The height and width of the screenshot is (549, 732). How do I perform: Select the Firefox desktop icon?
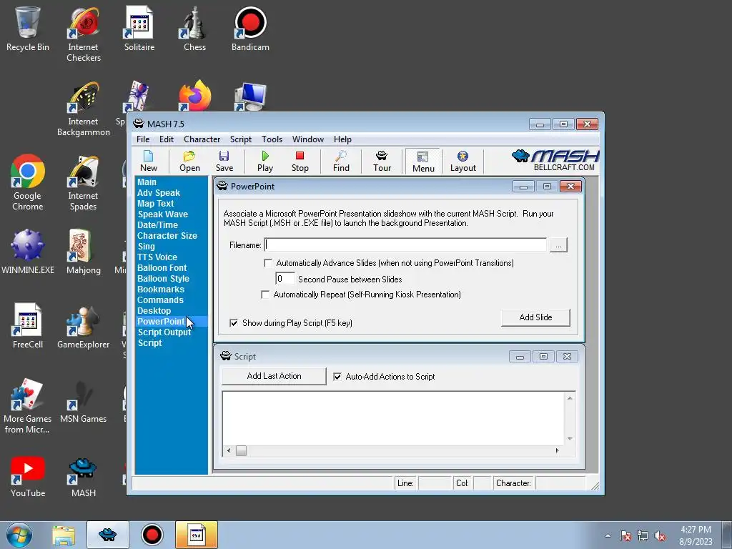point(194,96)
